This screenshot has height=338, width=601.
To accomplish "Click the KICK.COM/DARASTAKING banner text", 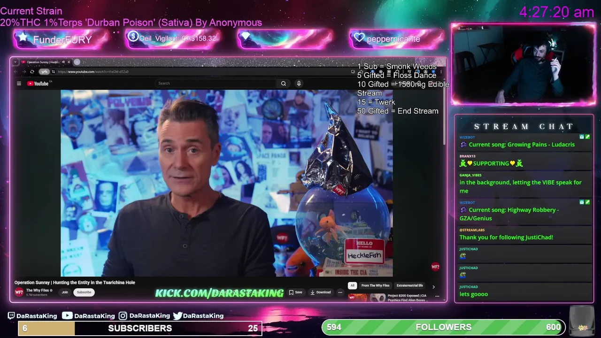I will (x=219, y=293).
